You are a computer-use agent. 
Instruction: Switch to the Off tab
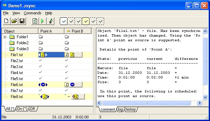point(33,109)
